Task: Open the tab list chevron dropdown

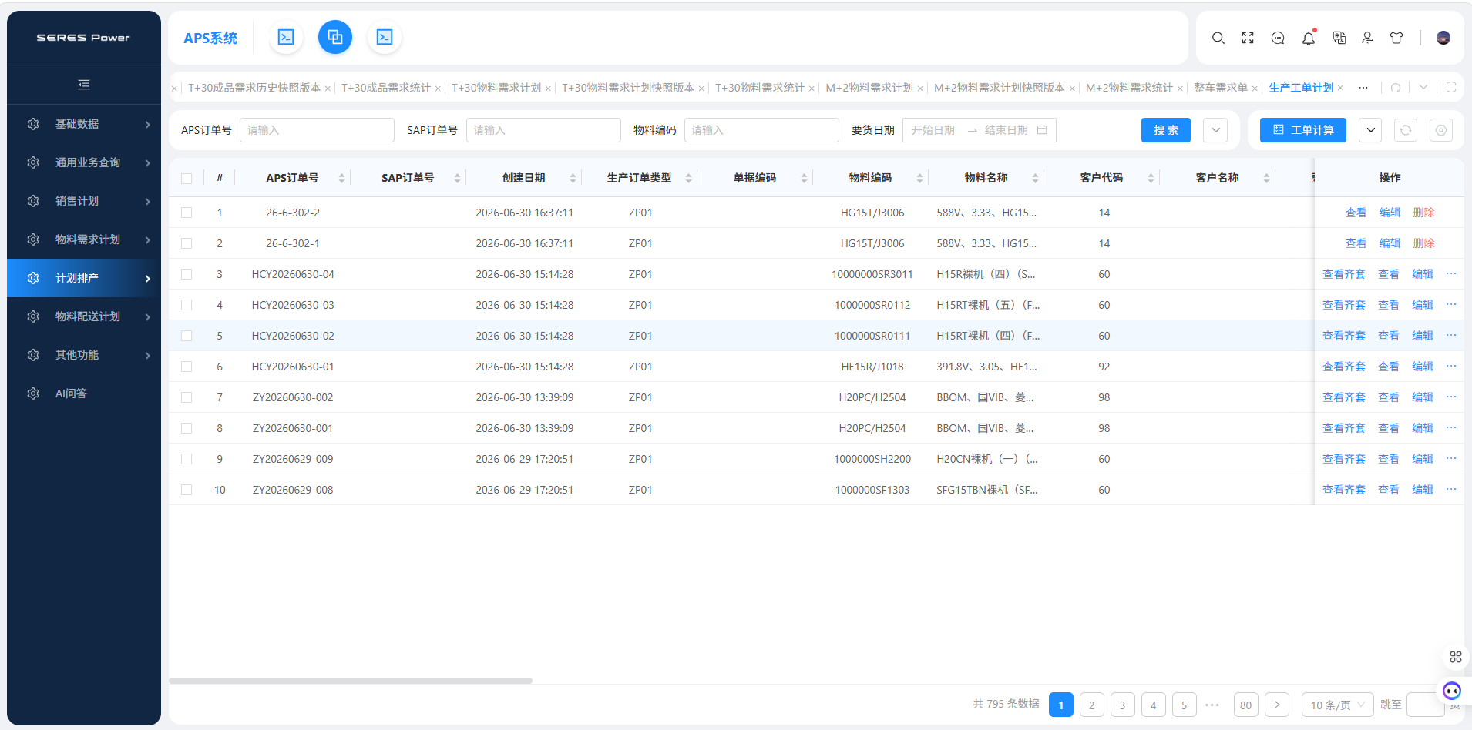Action: pyautogui.click(x=1423, y=88)
